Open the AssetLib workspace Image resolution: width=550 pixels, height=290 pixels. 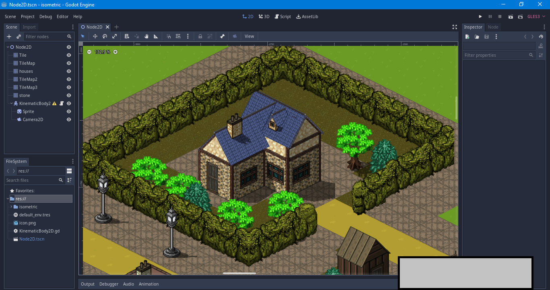[307, 16]
